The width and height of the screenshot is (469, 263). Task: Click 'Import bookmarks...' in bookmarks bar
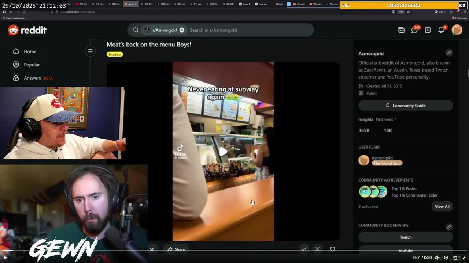click(x=14, y=18)
